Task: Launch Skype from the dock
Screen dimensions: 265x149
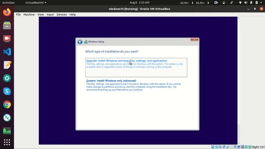Action: 7,91
